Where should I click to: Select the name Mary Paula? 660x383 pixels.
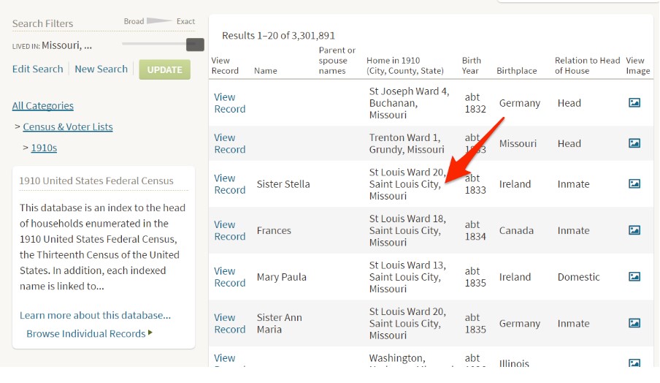point(282,277)
